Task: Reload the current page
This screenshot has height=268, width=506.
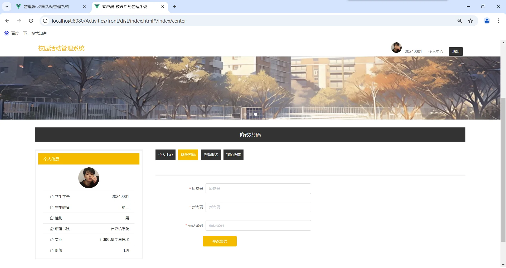Action: tap(31, 21)
